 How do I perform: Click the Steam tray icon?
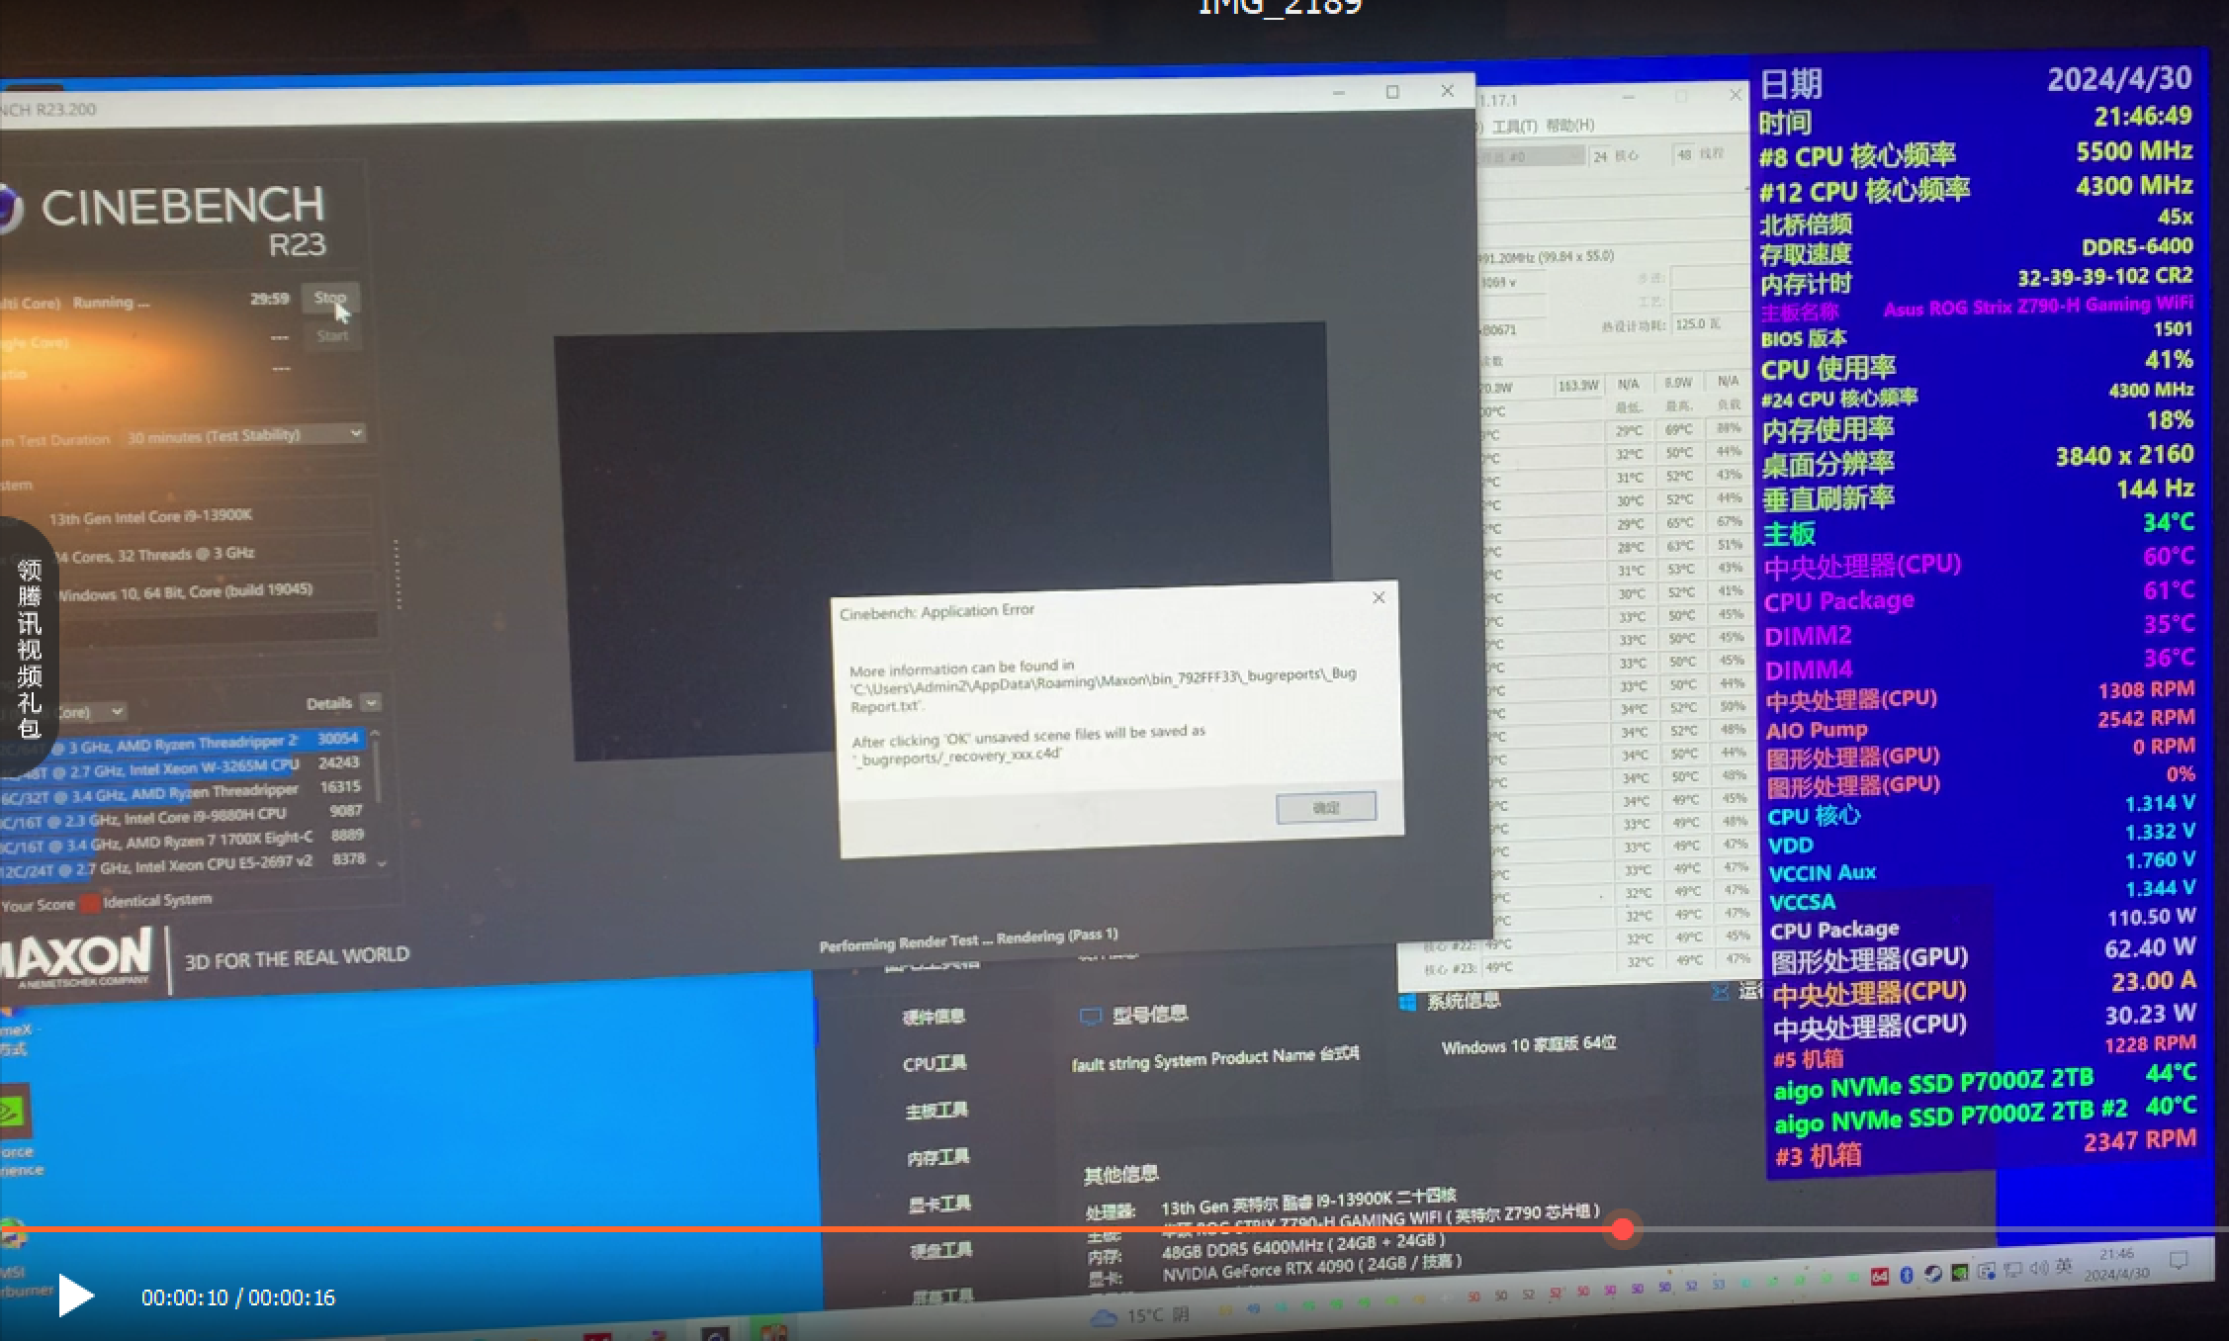pos(1933,1273)
